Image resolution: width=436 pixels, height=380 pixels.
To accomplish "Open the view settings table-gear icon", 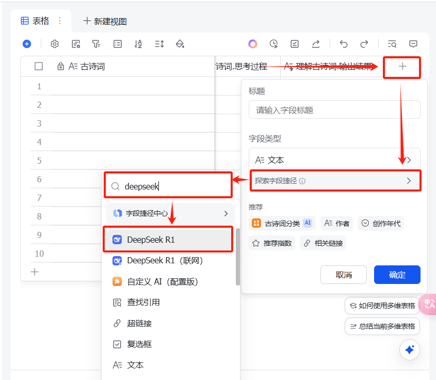I will [x=76, y=44].
